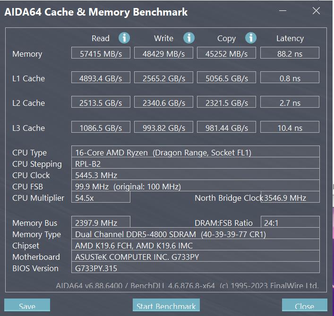
Task: Select the Memory read value 57415 MB/s
Action: point(101,53)
